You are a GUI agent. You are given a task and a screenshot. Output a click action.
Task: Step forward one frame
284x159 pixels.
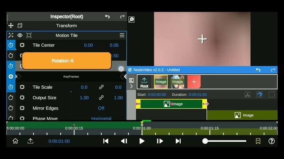click(160, 141)
